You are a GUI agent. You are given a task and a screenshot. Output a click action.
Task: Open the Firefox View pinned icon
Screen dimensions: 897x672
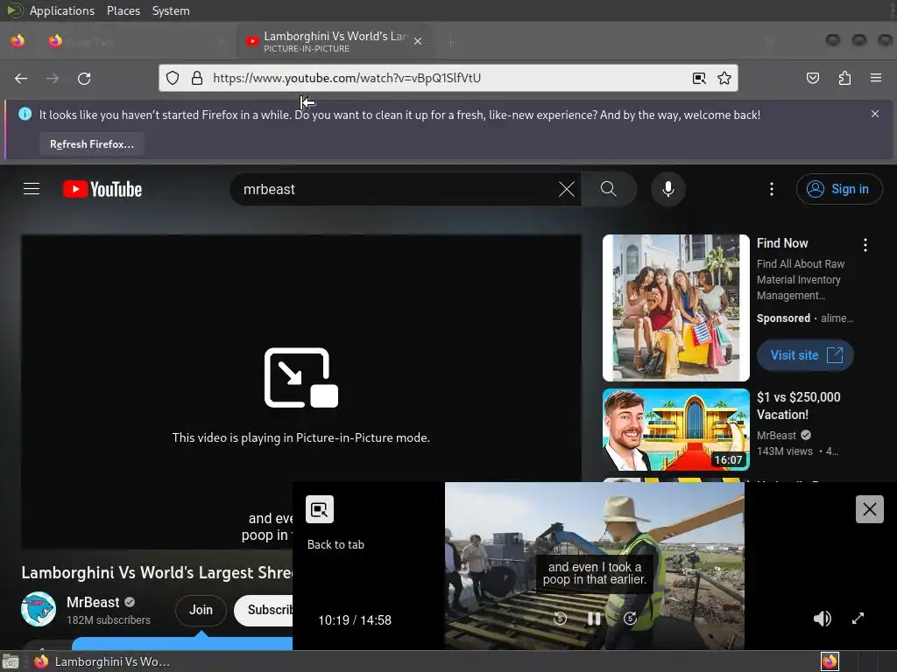pyautogui.click(x=18, y=41)
